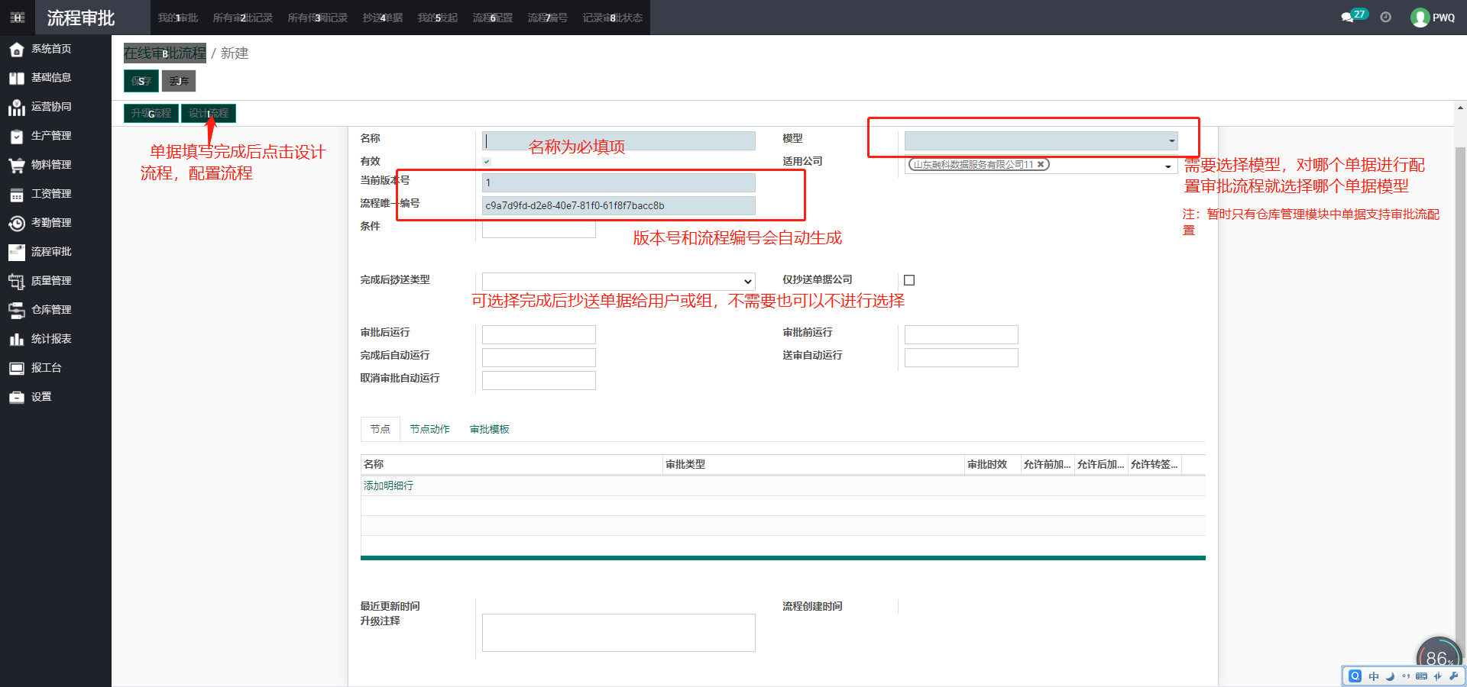Click the 名称 input field
The width and height of the screenshot is (1467, 687).
[618, 141]
